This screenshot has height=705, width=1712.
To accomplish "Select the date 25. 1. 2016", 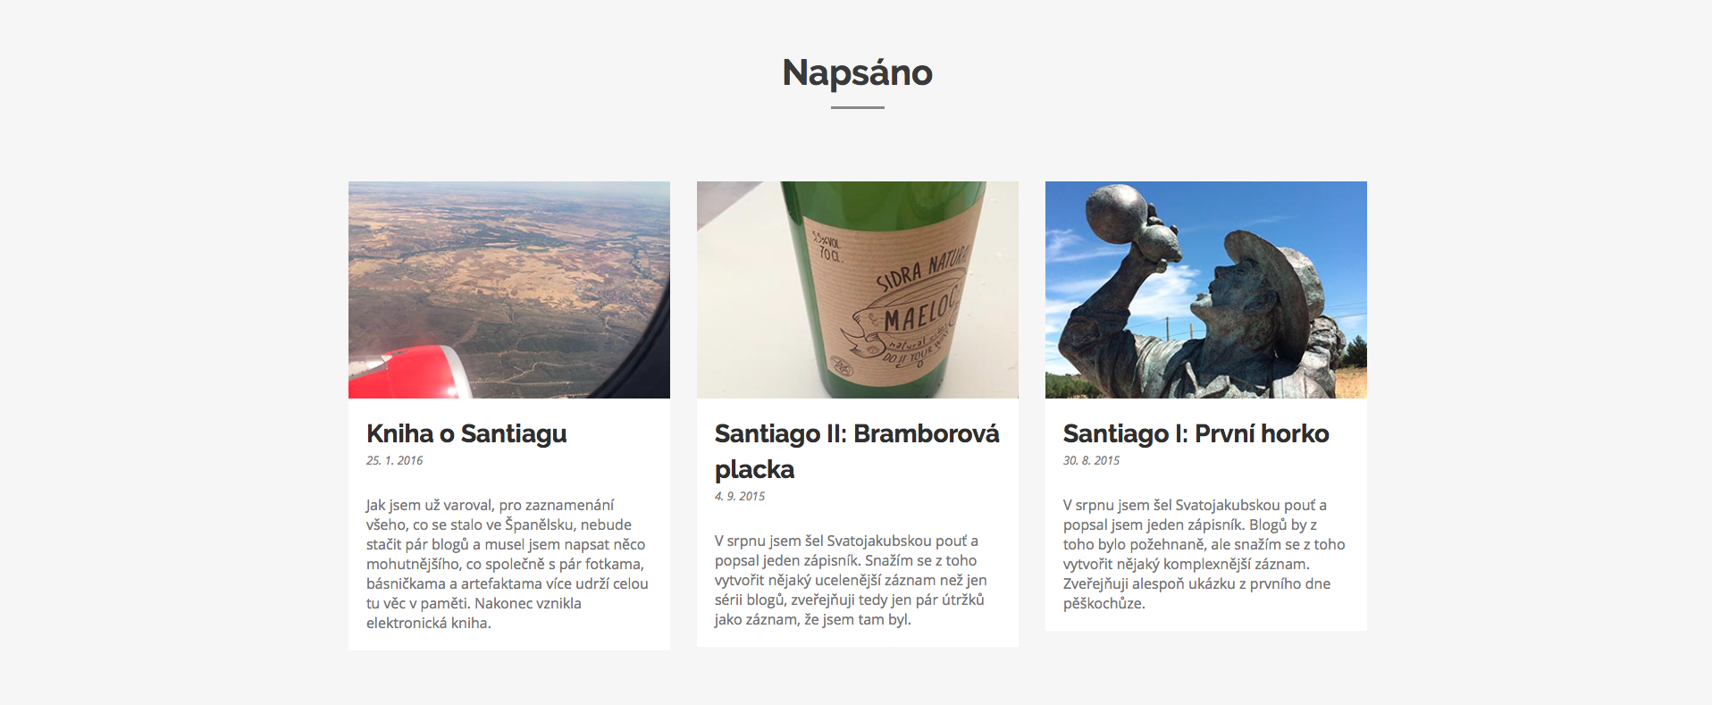I will tap(394, 460).
